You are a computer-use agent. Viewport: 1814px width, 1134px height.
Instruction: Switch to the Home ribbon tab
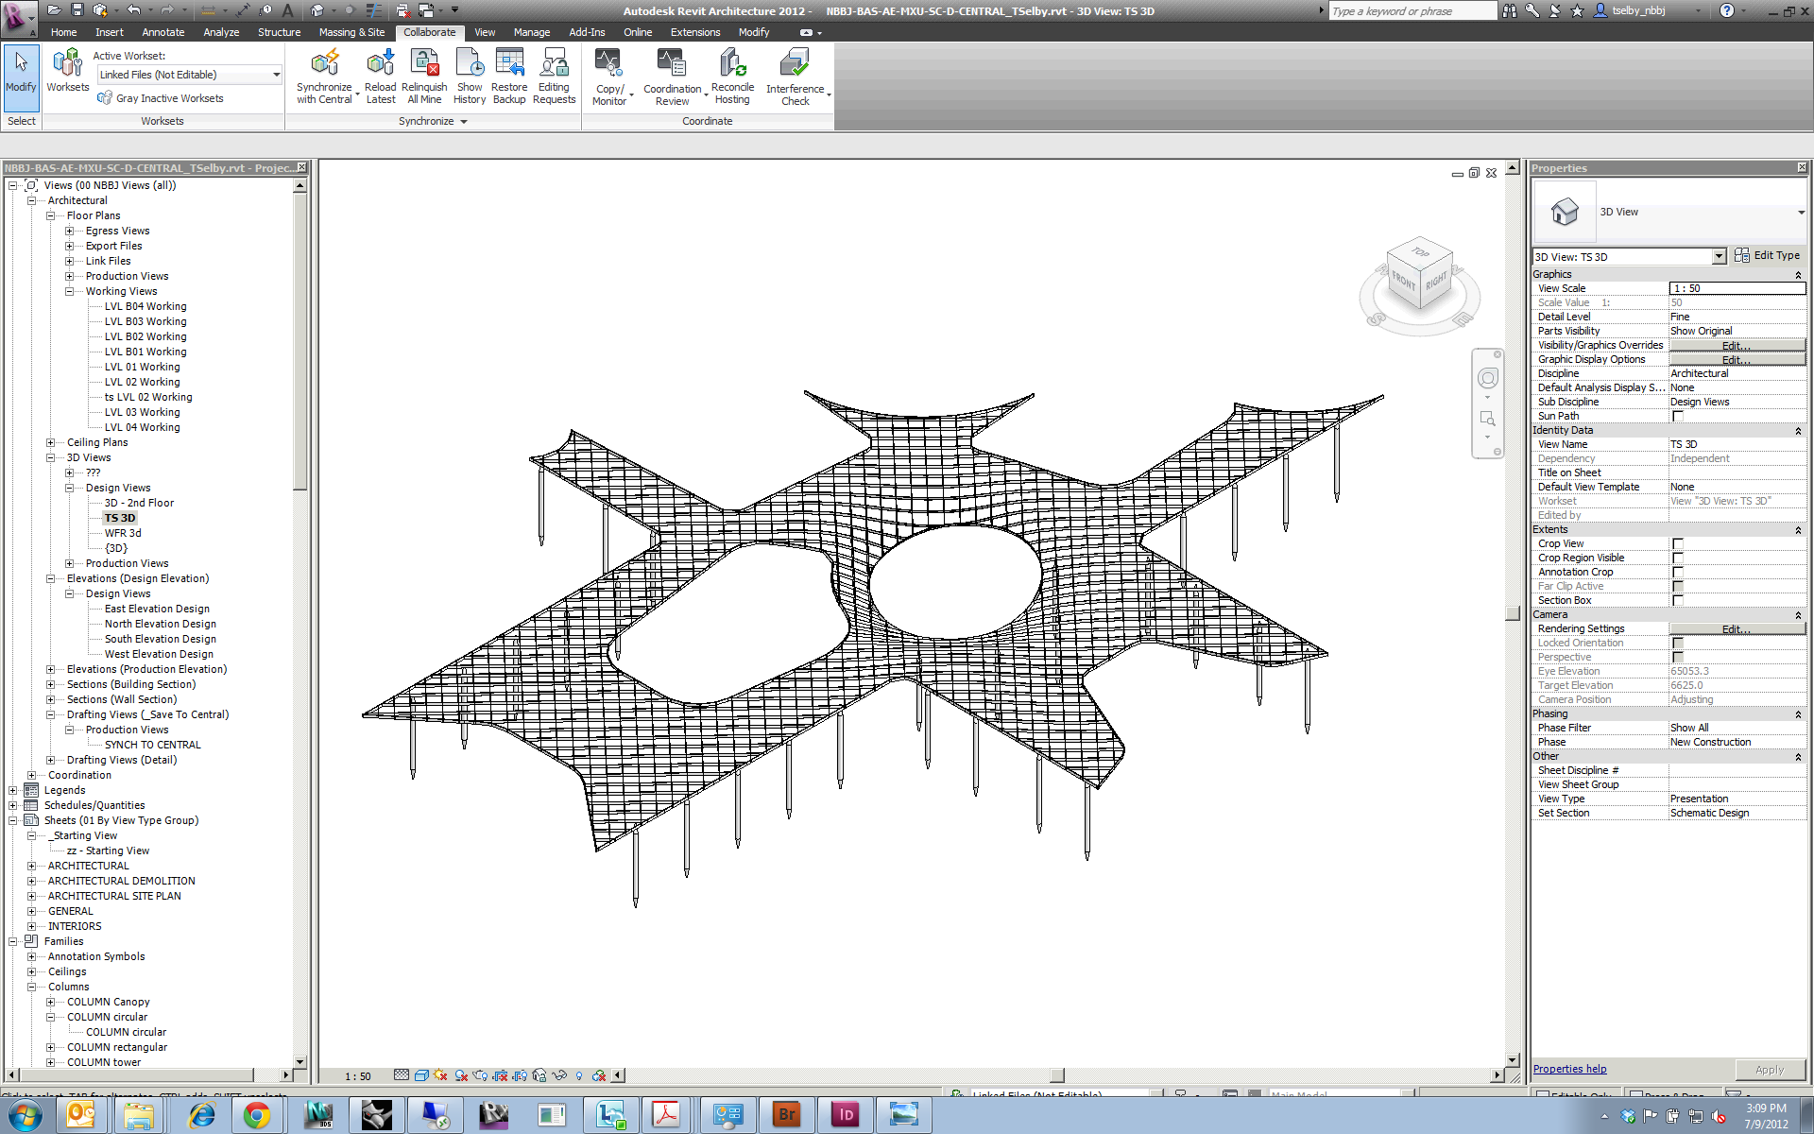click(64, 32)
